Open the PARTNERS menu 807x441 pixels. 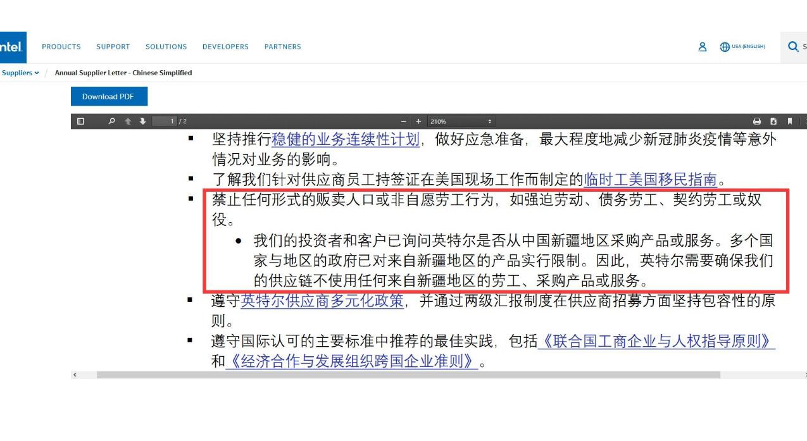click(282, 47)
